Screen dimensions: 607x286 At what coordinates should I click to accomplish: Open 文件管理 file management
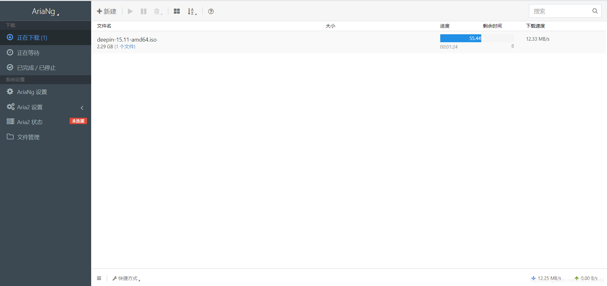(45, 137)
